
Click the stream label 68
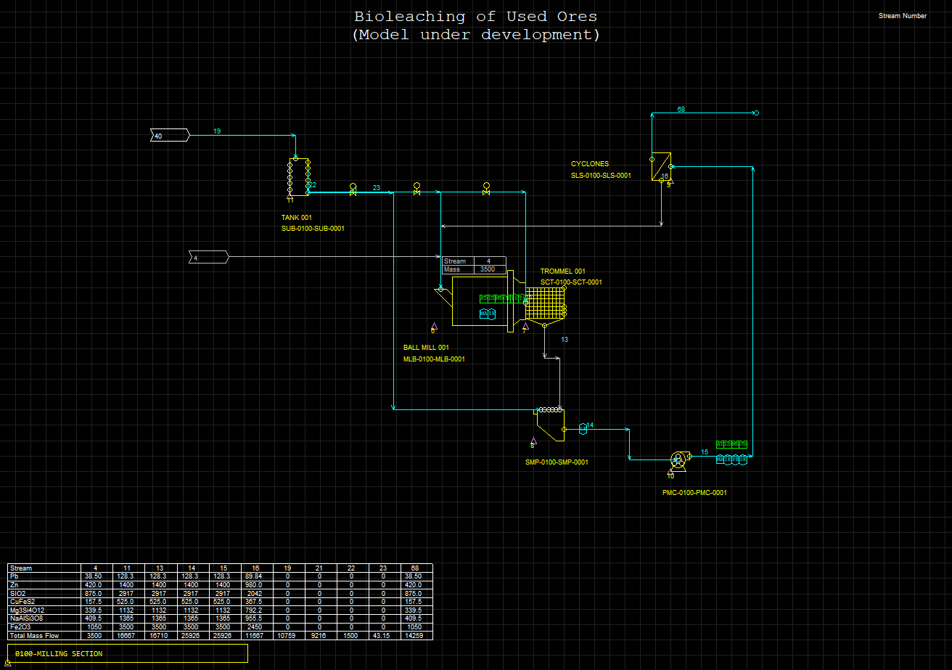click(x=681, y=110)
